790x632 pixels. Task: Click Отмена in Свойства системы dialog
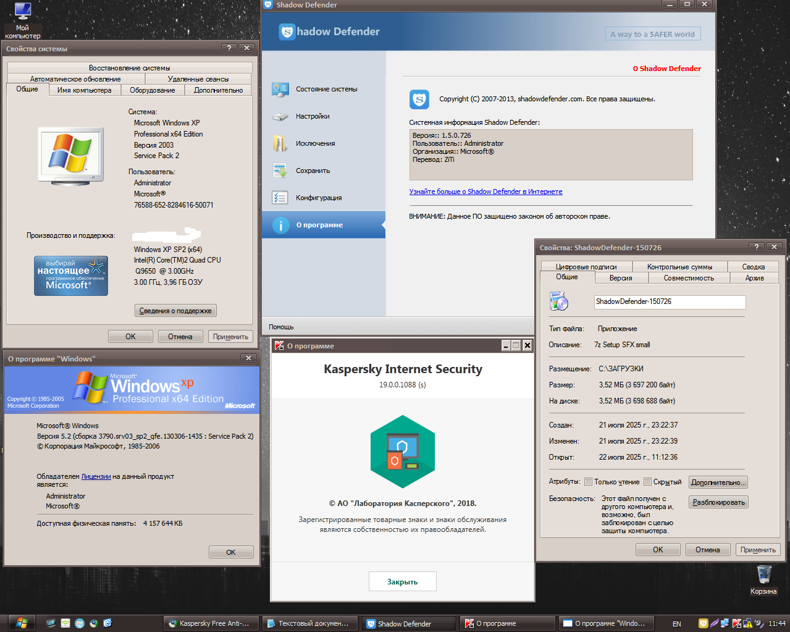[180, 337]
